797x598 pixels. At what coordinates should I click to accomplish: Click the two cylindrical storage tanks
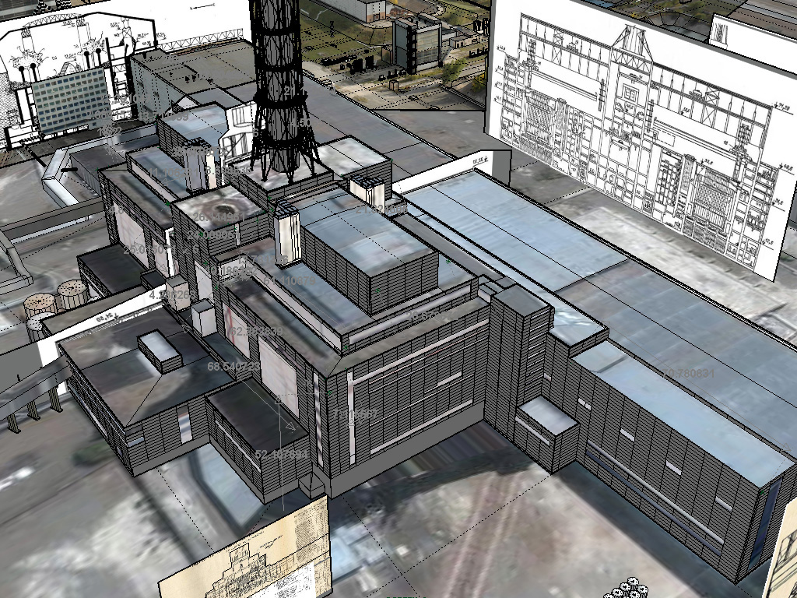56,300
